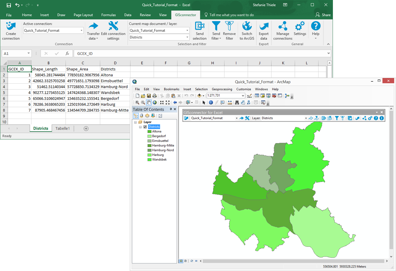The height and width of the screenshot is (271, 396).
Task: Click wrench settings in GISconnector ArcMap toolbar
Action: coord(247,118)
